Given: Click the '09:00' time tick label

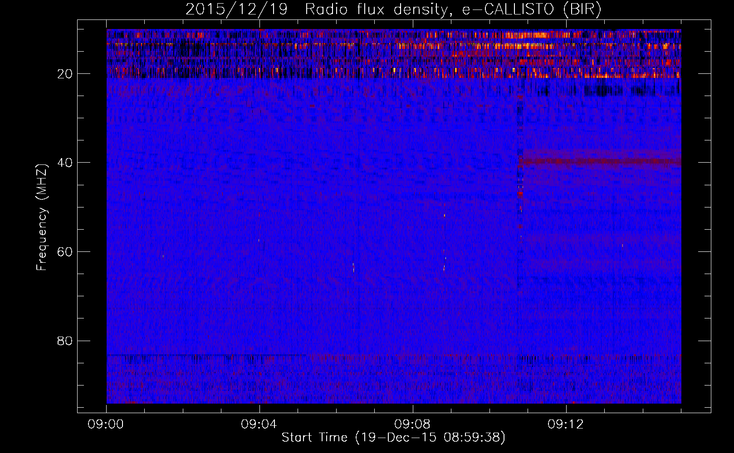Looking at the screenshot, I should [106, 424].
